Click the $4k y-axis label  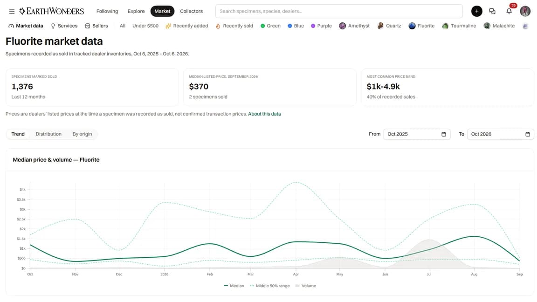pyautogui.click(x=22, y=190)
